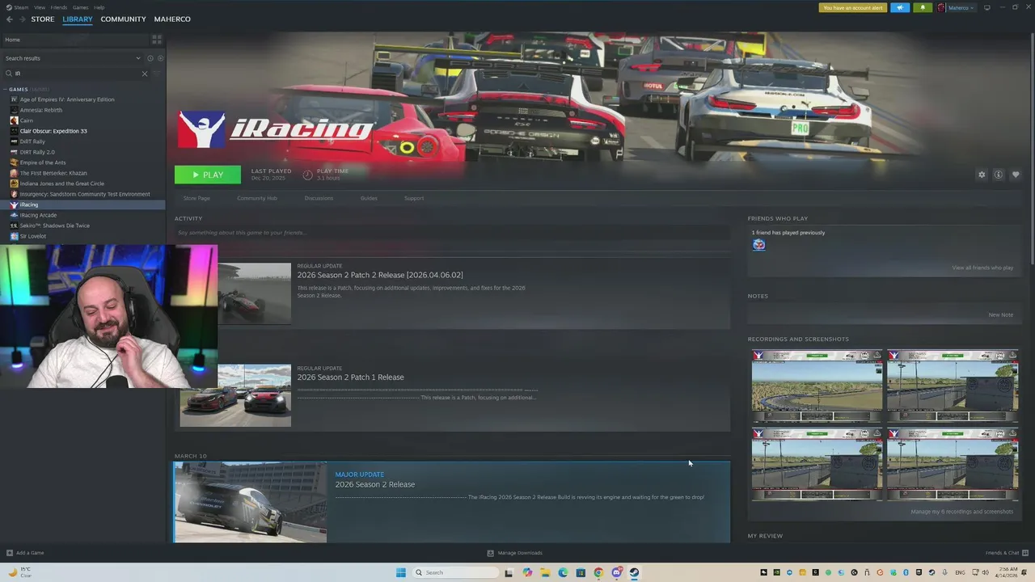The image size is (1035, 582).
Task: Select The First Berserker: Khazan
Action: click(53, 173)
